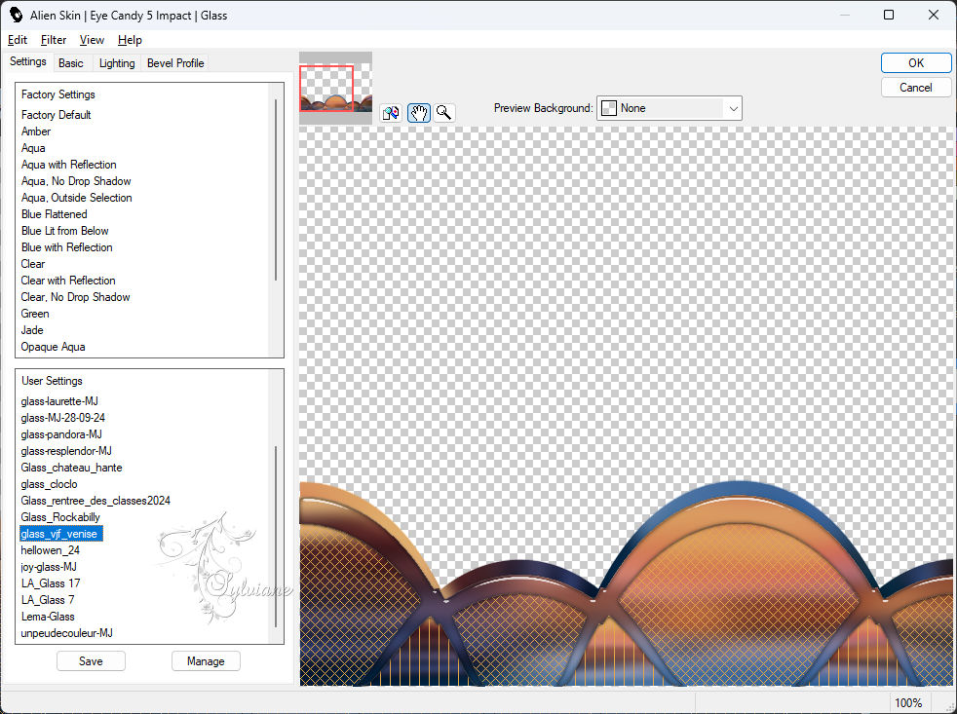This screenshot has width=957, height=714.
Task: Select the hand pan tool
Action: (x=419, y=113)
